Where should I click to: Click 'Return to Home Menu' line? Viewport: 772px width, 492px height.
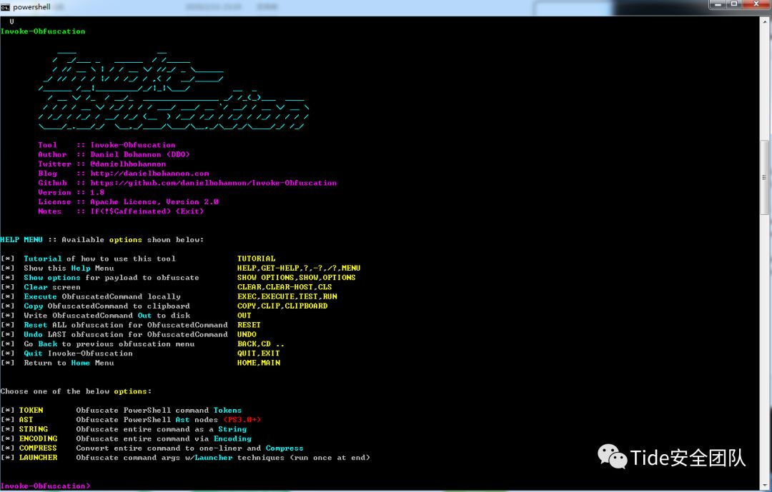coord(69,363)
